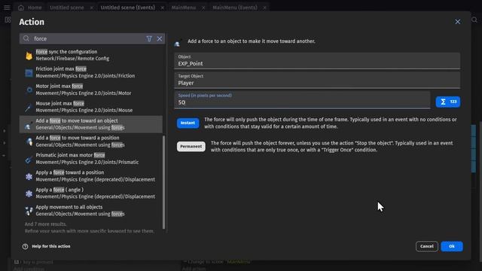Viewport: 482px width, 271px height.
Task: Confirm the action with Ok
Action: (452, 246)
